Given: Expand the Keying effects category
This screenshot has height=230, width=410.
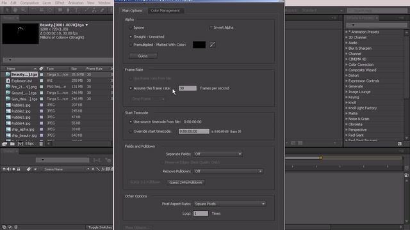Looking at the screenshot, I should pos(347,97).
